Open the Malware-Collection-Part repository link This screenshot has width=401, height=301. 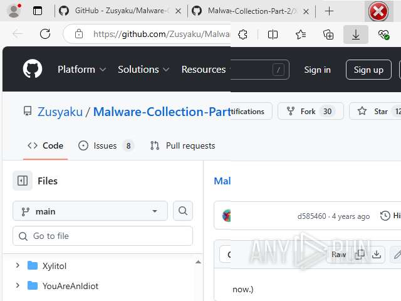[x=162, y=112]
